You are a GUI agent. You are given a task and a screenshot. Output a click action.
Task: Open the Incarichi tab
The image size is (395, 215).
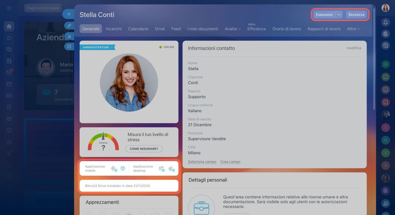114,29
